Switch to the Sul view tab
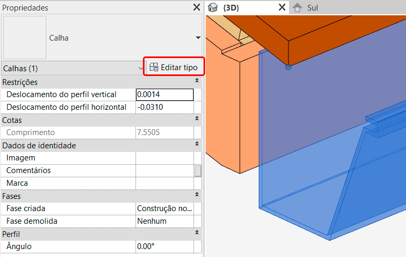 (305, 8)
